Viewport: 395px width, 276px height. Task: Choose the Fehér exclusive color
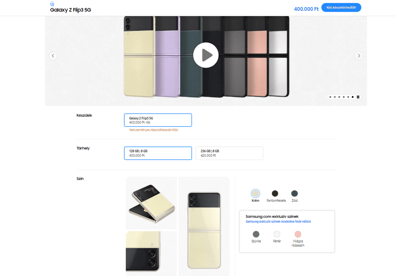pyautogui.click(x=277, y=234)
